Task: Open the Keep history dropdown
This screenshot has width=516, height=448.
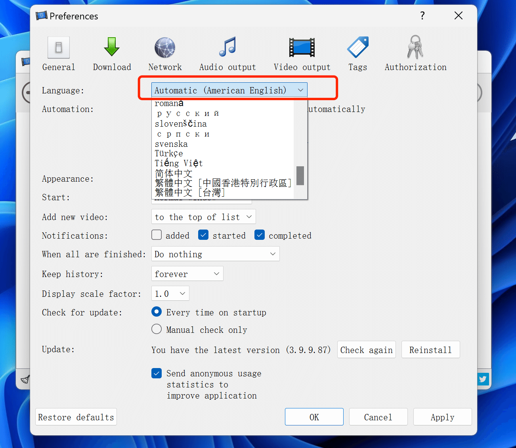Action: (187, 274)
